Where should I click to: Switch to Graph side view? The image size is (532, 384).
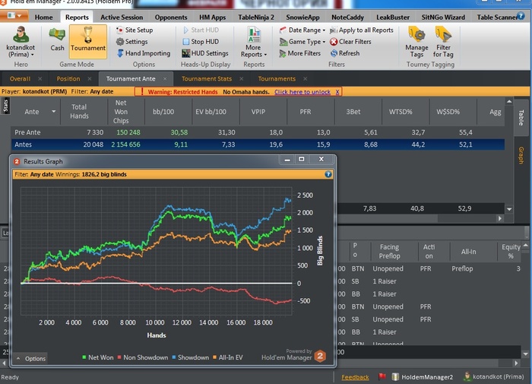[x=521, y=156]
